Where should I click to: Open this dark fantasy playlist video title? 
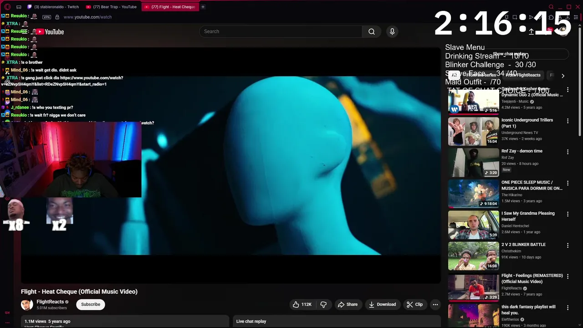(x=528, y=310)
